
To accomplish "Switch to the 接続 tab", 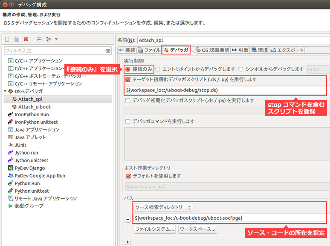I will [127, 50].
